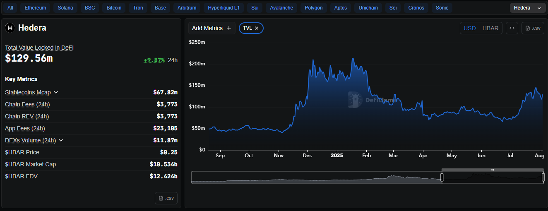Click the App Fees (24h) label
548x211 pixels.
click(25, 128)
